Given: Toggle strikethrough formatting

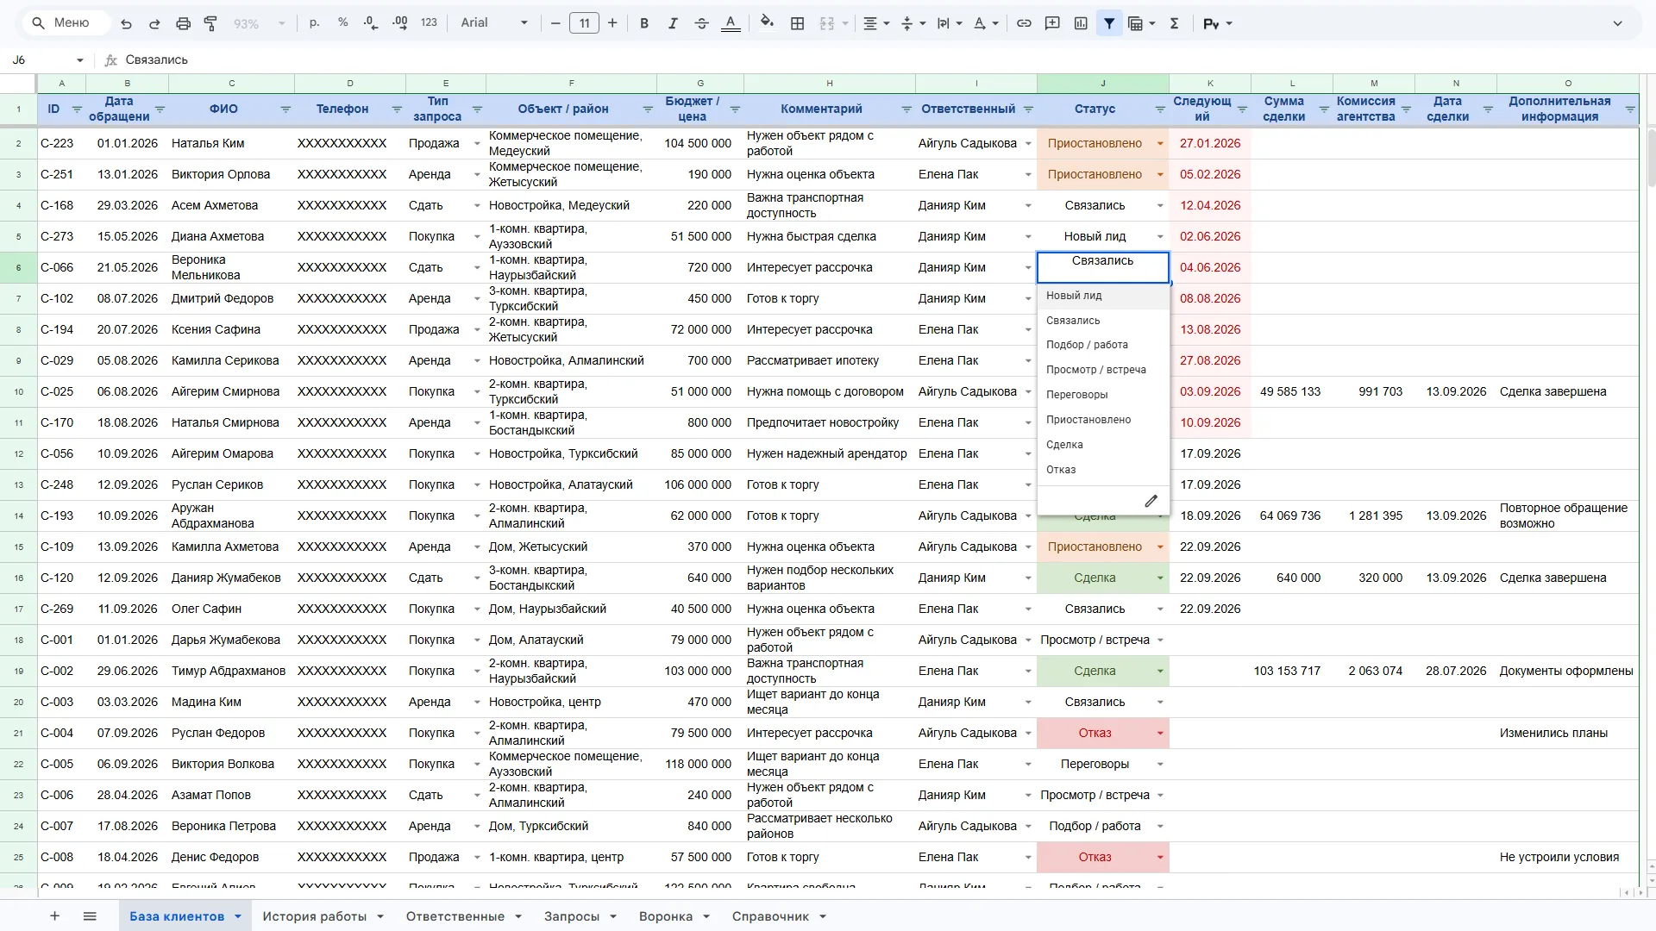Looking at the screenshot, I should [x=701, y=23].
